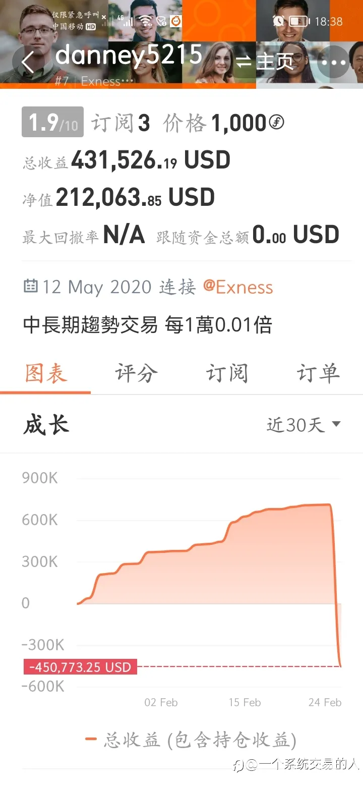Open the @Exness broker link

coord(238,287)
